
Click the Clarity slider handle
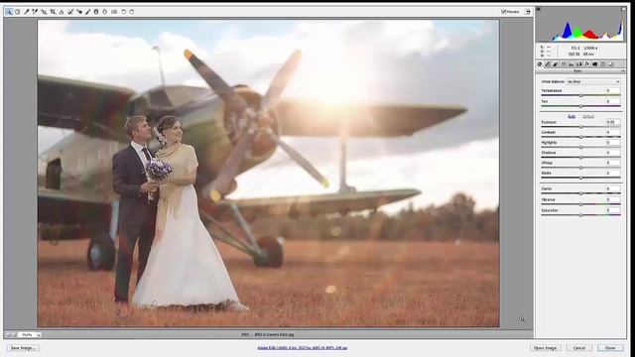pyautogui.click(x=580, y=193)
